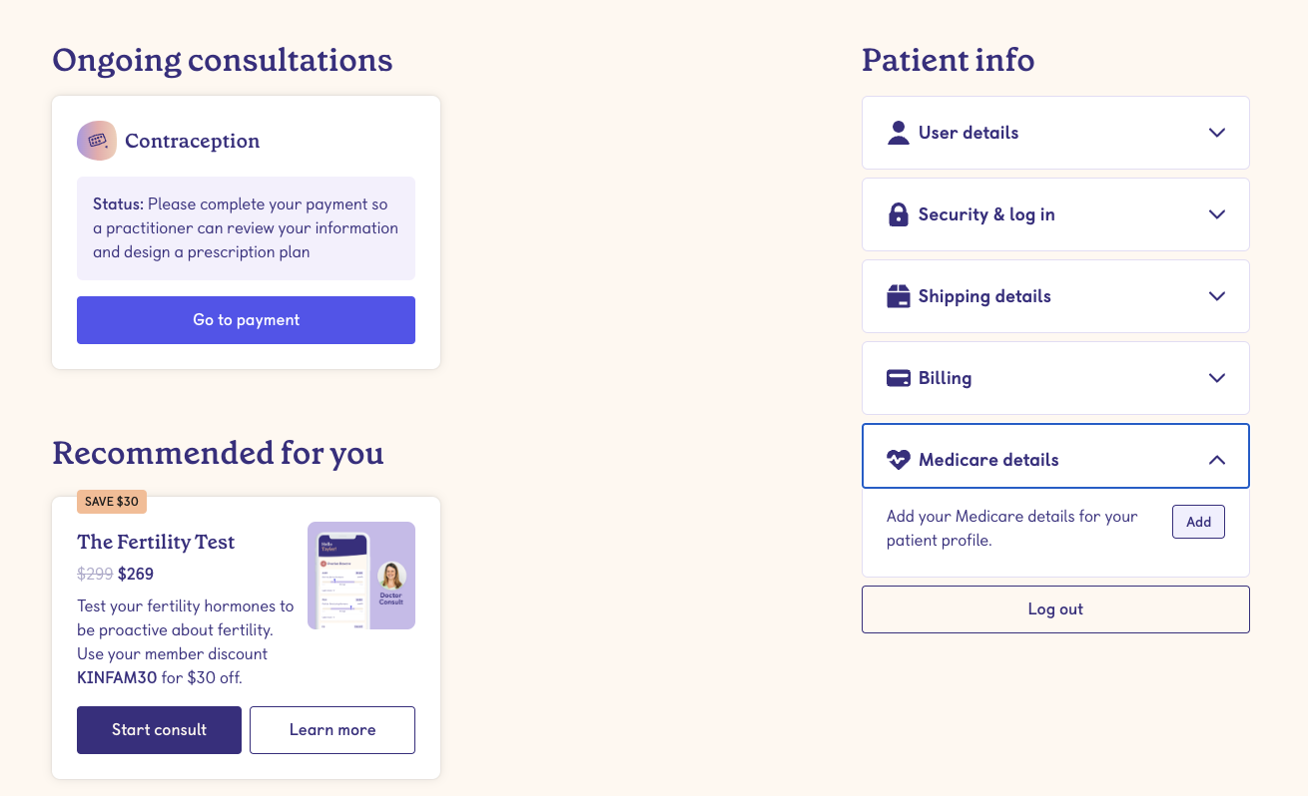The image size is (1308, 796).
Task: Click the Fertility Test phone app thumbnail
Action: [x=360, y=576]
